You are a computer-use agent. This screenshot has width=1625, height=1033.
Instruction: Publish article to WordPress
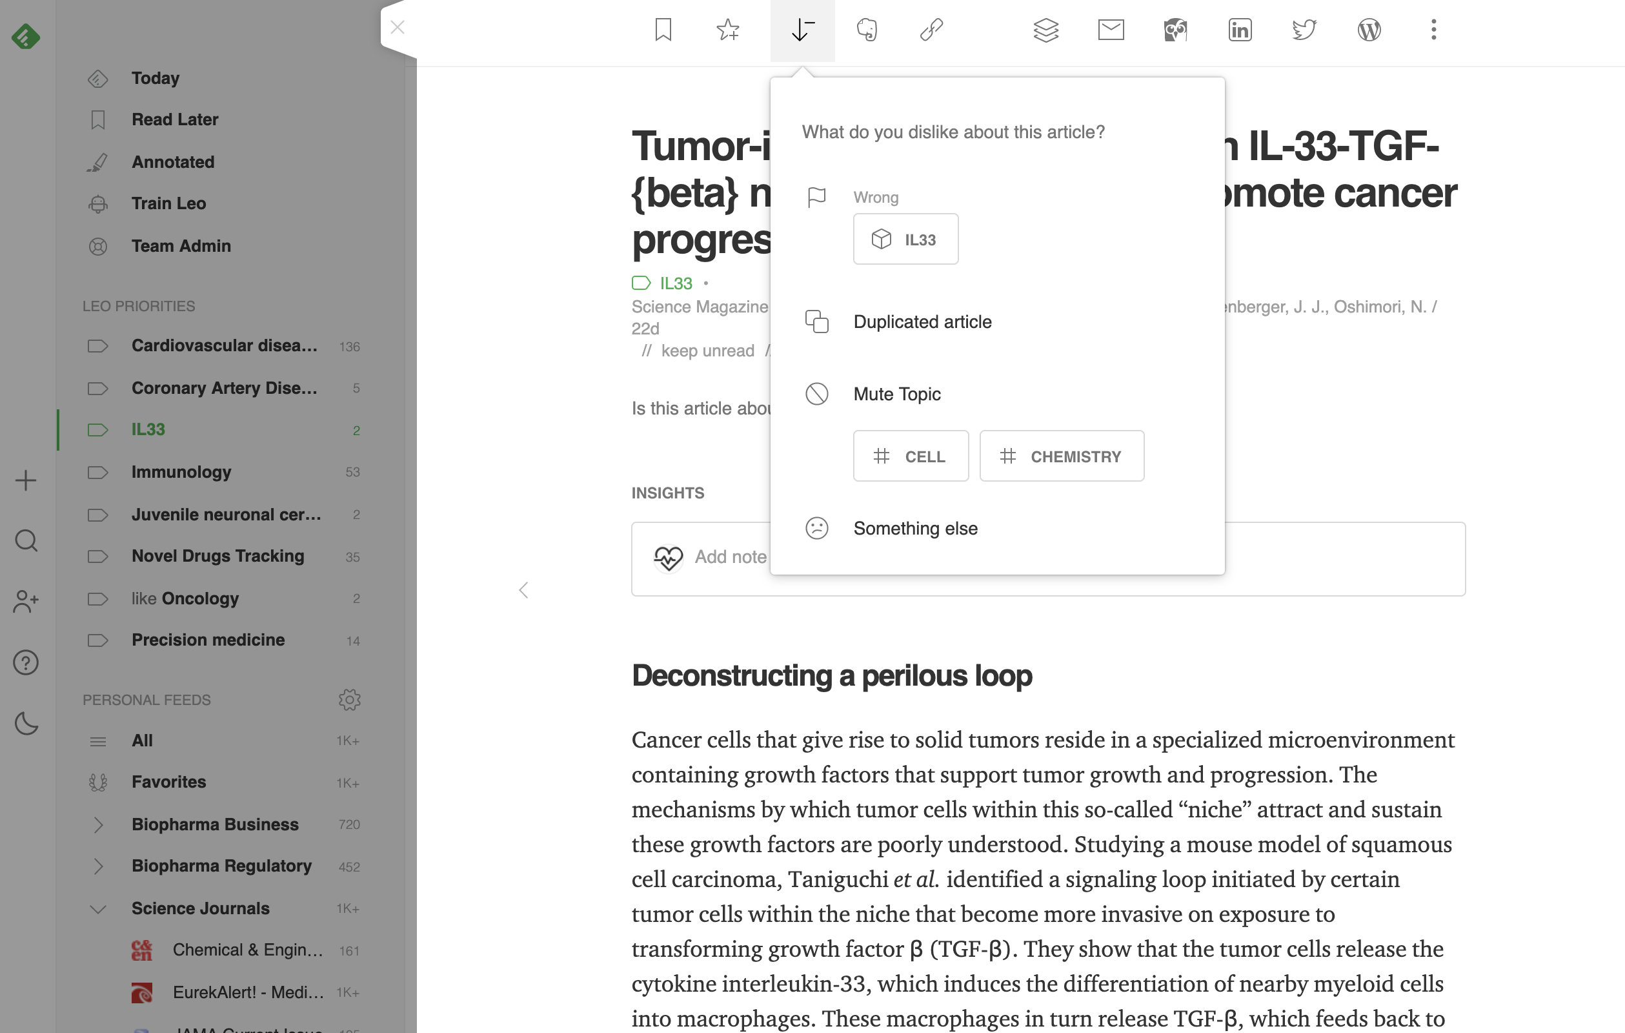click(x=1369, y=30)
